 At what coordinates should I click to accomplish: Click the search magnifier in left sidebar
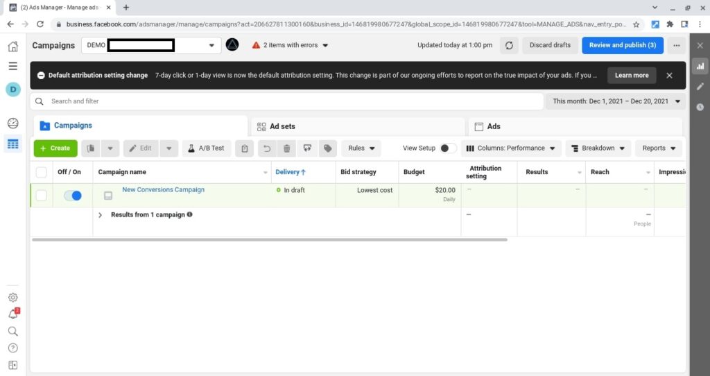click(x=13, y=331)
